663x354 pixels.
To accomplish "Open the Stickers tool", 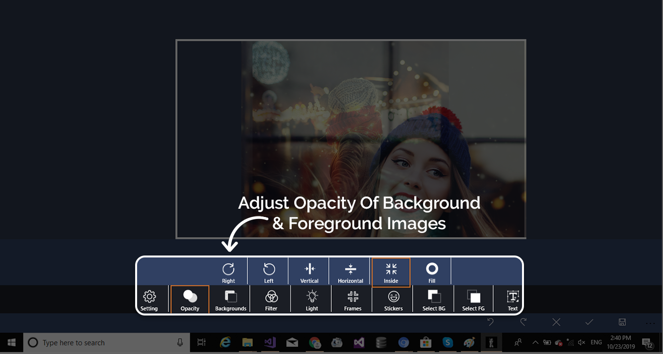I will [x=393, y=299].
